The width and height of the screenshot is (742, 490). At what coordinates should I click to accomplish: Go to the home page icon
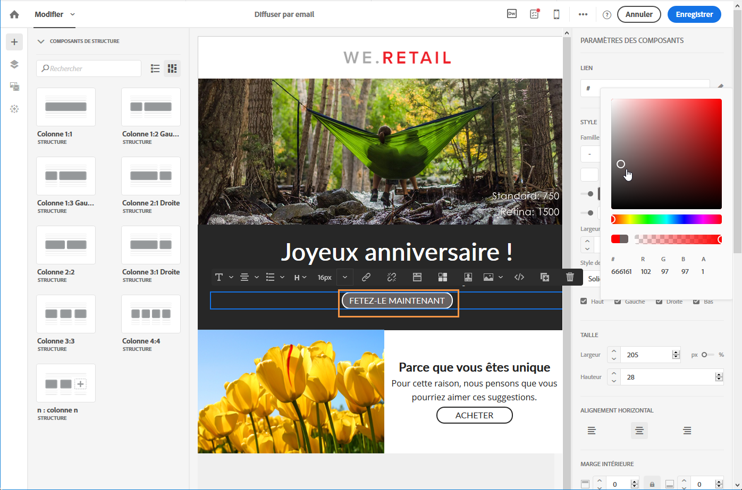14,14
